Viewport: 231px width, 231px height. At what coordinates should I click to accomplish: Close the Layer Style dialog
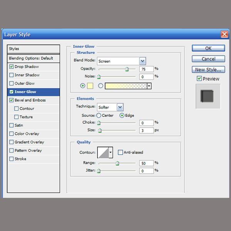(224, 35)
